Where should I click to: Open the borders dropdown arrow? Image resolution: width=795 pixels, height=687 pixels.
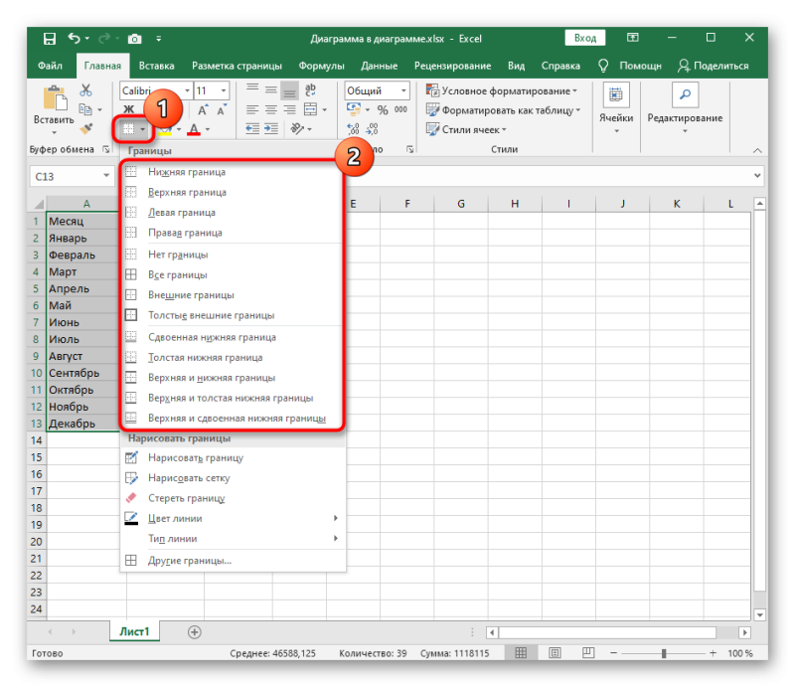(x=142, y=129)
